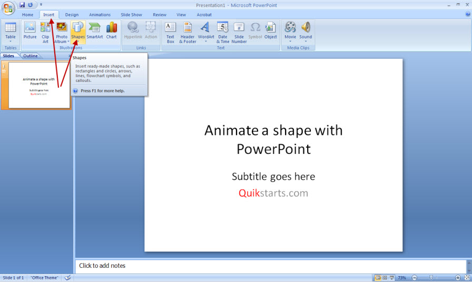Click 'Office Theme' in status bar
The height and width of the screenshot is (282, 472).
pos(45,278)
